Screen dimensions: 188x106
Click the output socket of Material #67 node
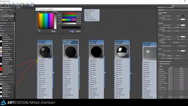tap(105, 73)
